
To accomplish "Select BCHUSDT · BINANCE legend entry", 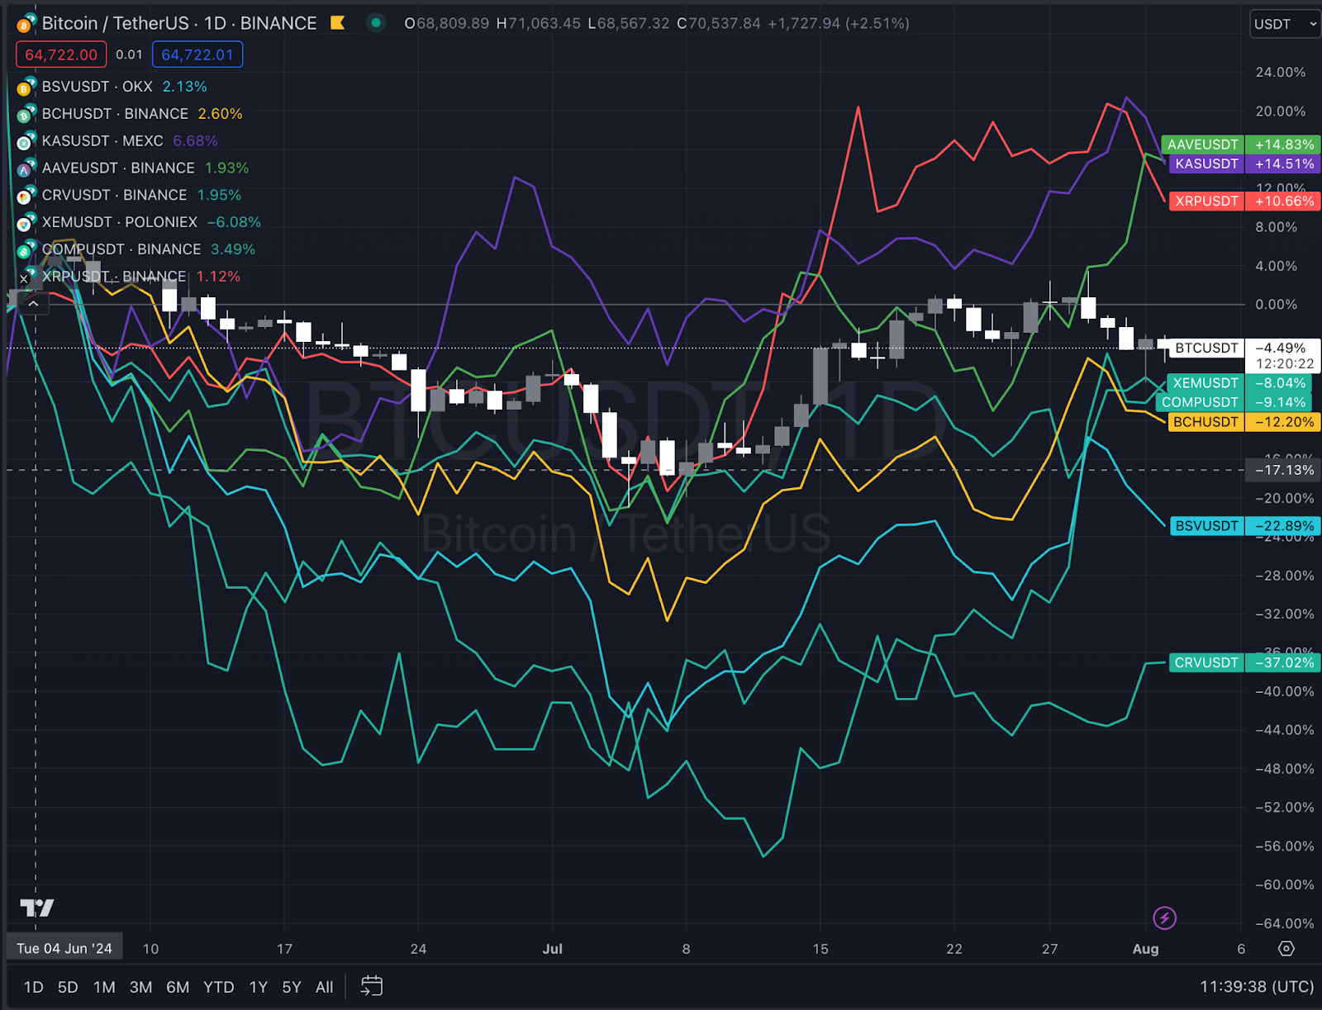I will click(x=115, y=114).
